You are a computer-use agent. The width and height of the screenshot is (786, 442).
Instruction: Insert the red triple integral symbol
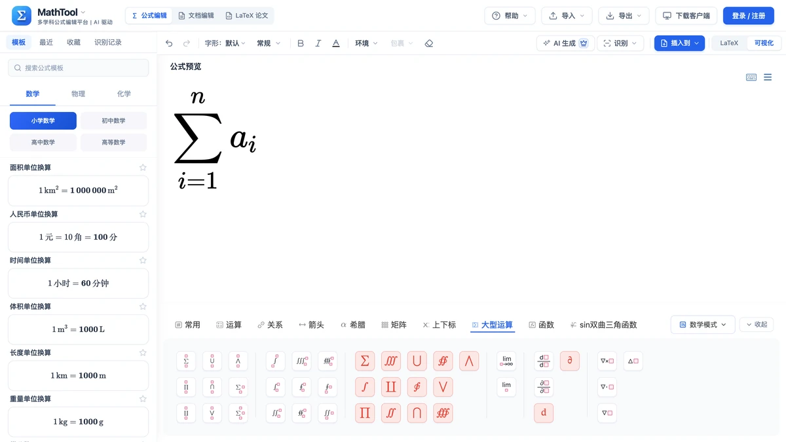point(391,361)
